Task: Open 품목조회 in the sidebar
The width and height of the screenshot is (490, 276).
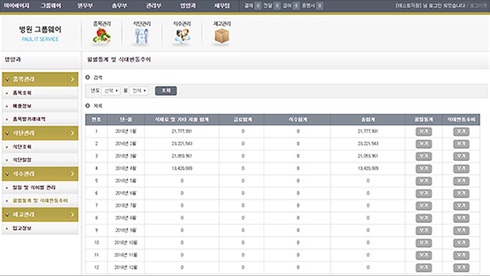Action: (x=22, y=93)
